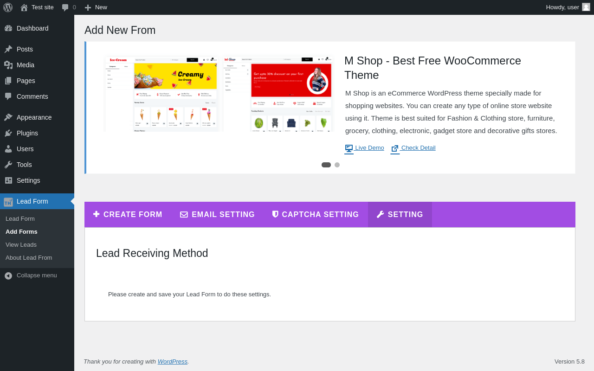Click the Dashboard gauge icon
This screenshot has height=371, width=594.
click(x=8, y=28)
